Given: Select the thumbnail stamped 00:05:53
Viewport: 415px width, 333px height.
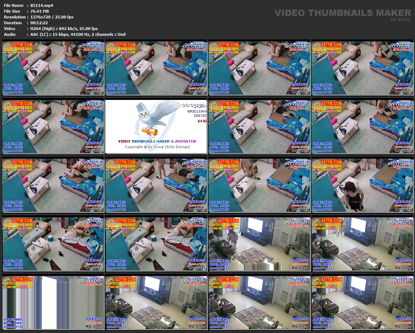Looking at the screenshot, I should pos(156,186).
